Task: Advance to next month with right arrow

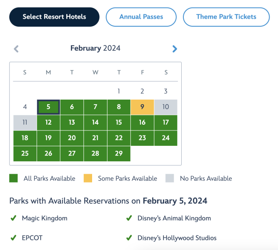Action: [175, 49]
